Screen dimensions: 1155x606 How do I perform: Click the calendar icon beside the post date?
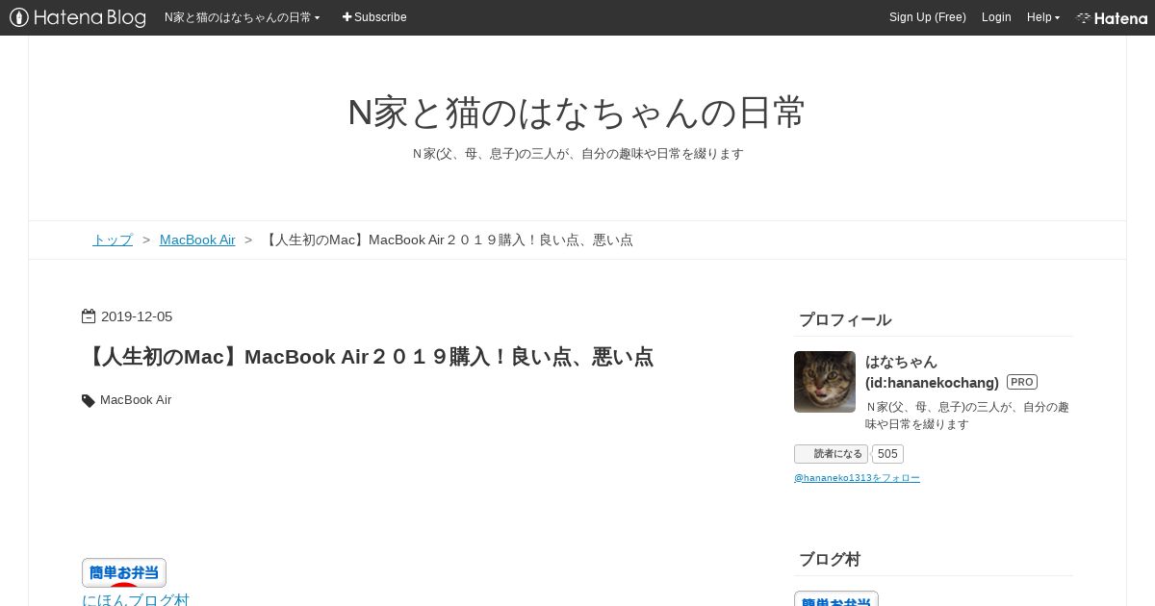pos(89,316)
